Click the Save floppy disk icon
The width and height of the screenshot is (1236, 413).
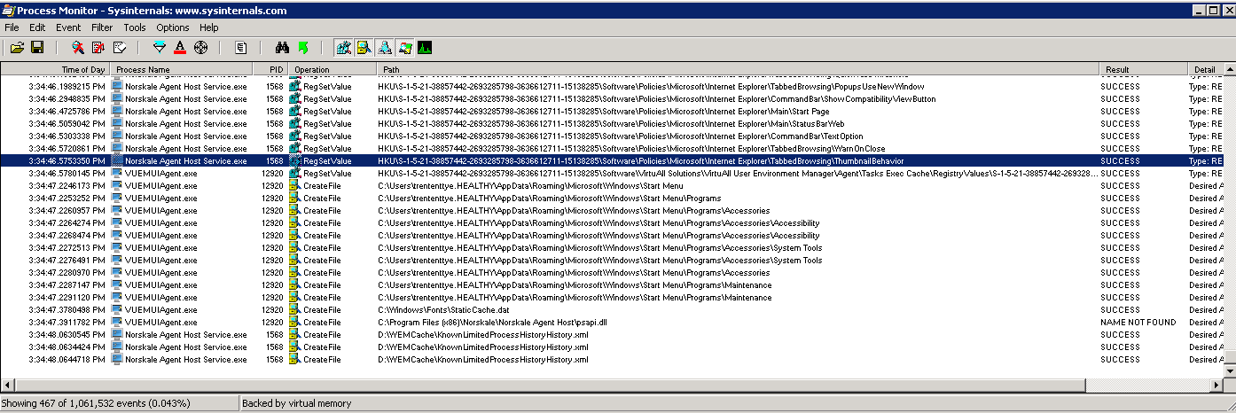click(x=37, y=47)
